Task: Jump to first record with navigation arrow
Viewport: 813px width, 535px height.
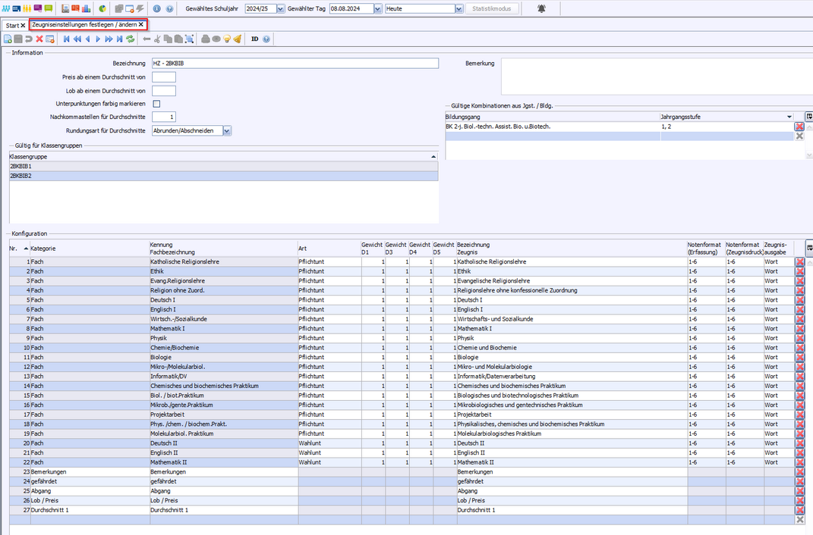Action: tap(66, 39)
